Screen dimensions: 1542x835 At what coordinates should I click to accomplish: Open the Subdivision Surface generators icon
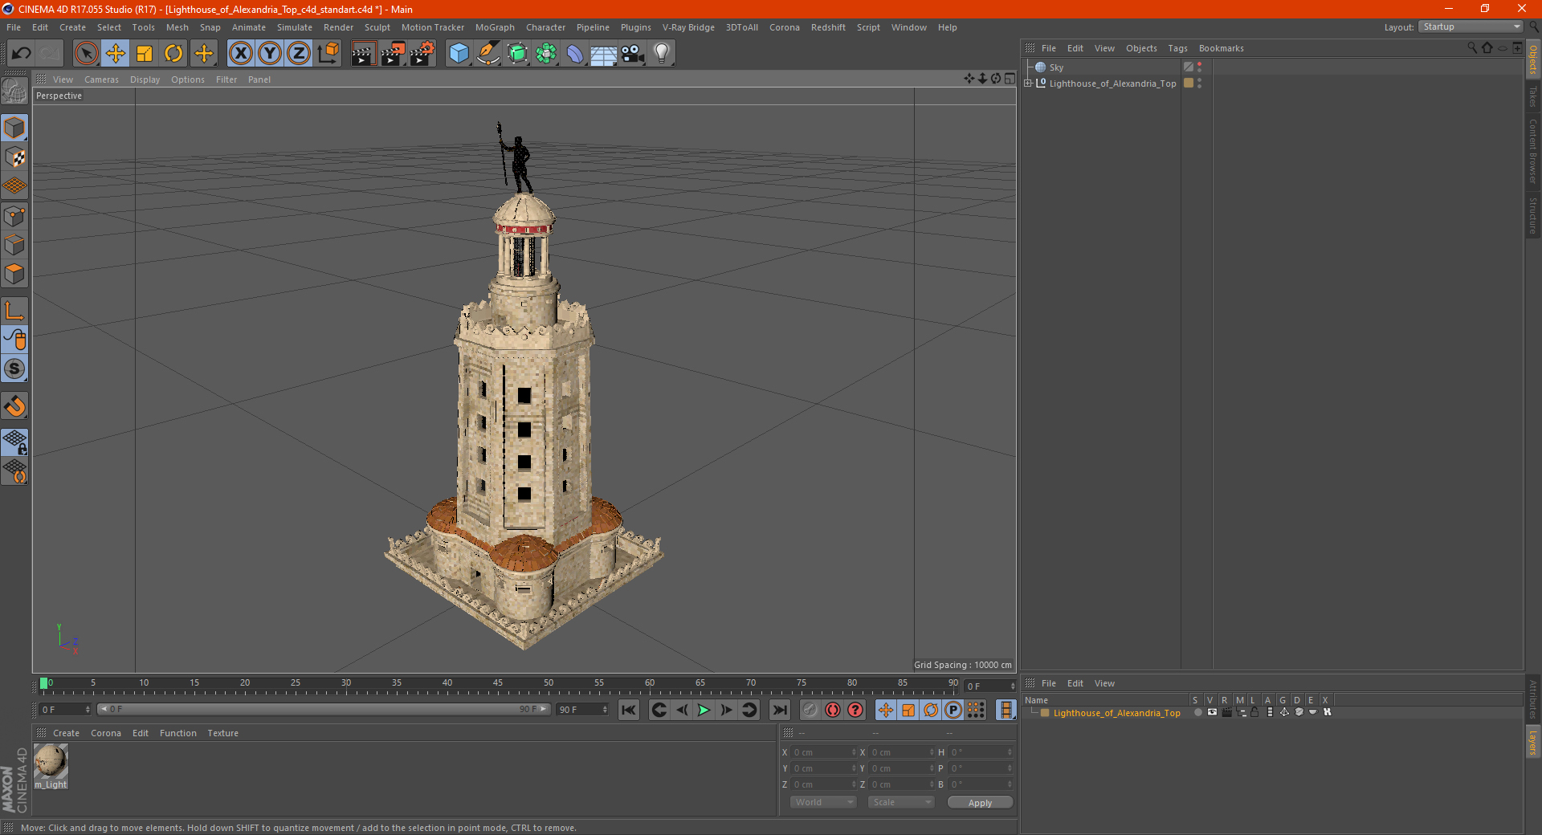point(517,54)
